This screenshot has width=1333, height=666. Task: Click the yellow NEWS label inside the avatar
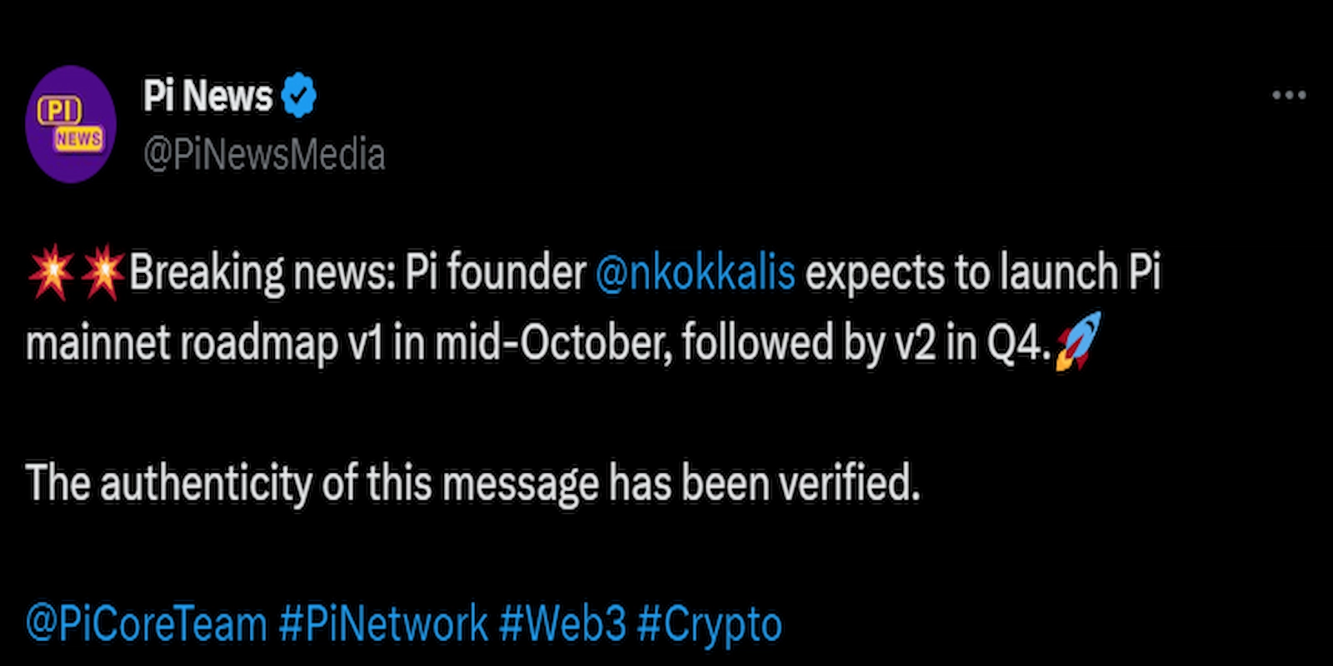79,139
